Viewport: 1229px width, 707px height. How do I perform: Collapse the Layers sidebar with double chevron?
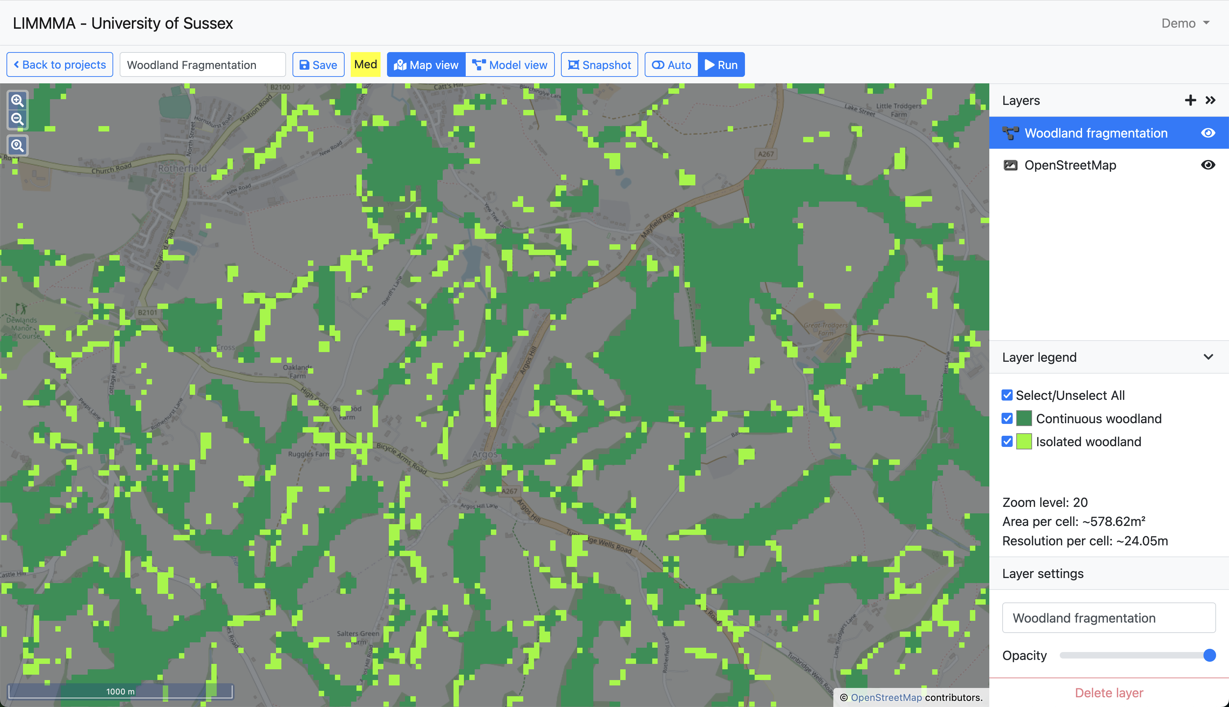tap(1210, 101)
